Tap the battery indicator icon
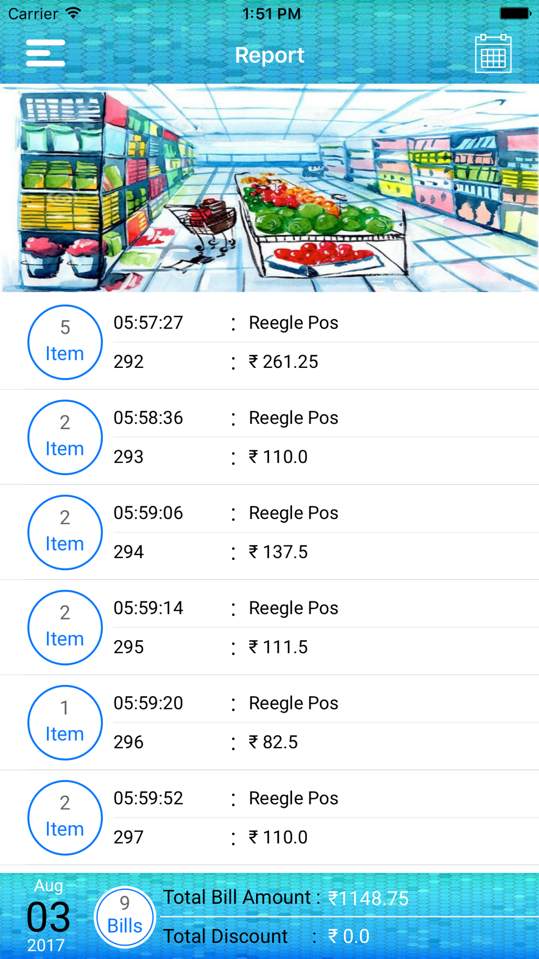 (514, 13)
